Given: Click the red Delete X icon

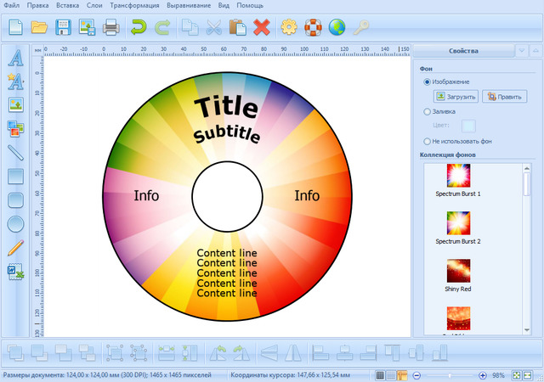Looking at the screenshot, I should tap(262, 28).
